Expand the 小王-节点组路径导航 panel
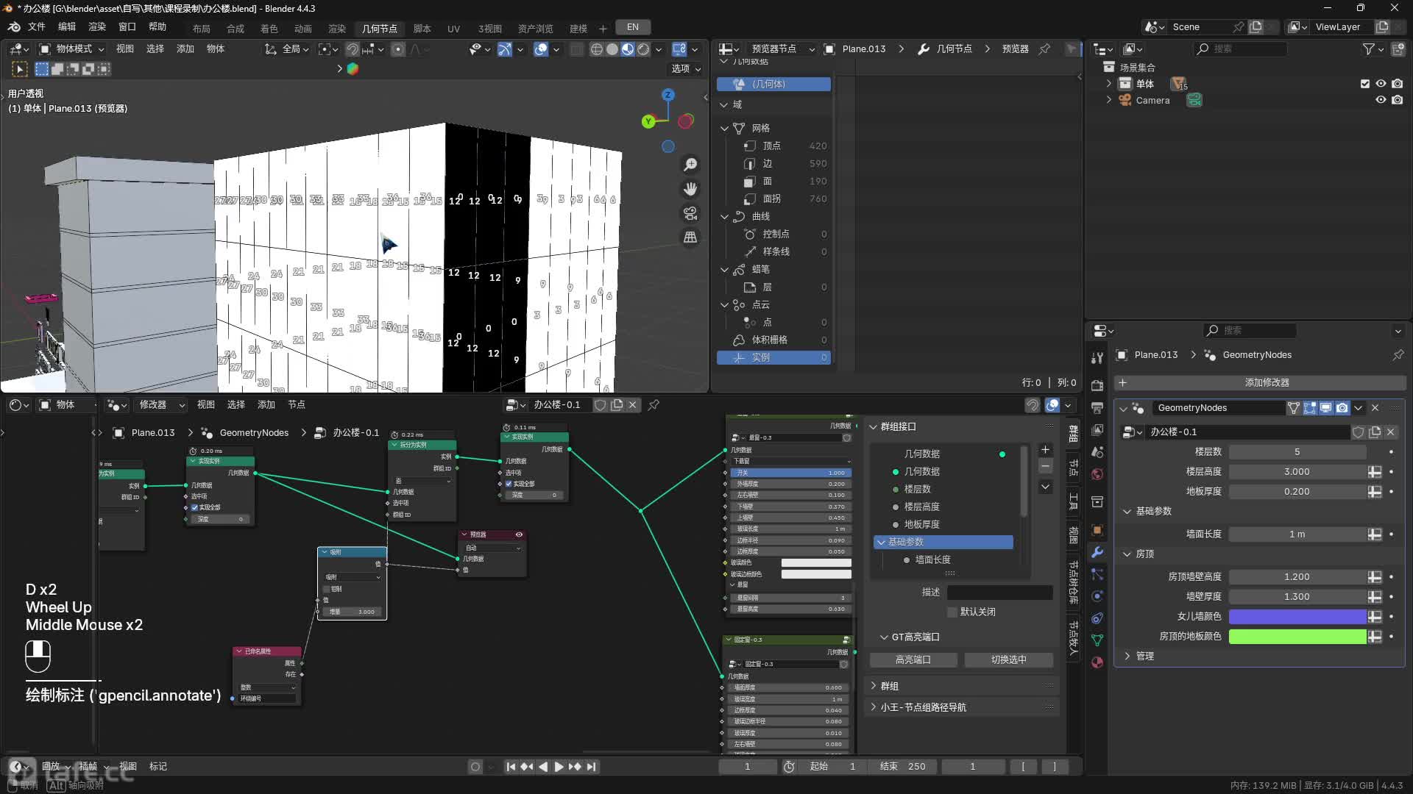This screenshot has width=1413, height=794. tap(874, 707)
